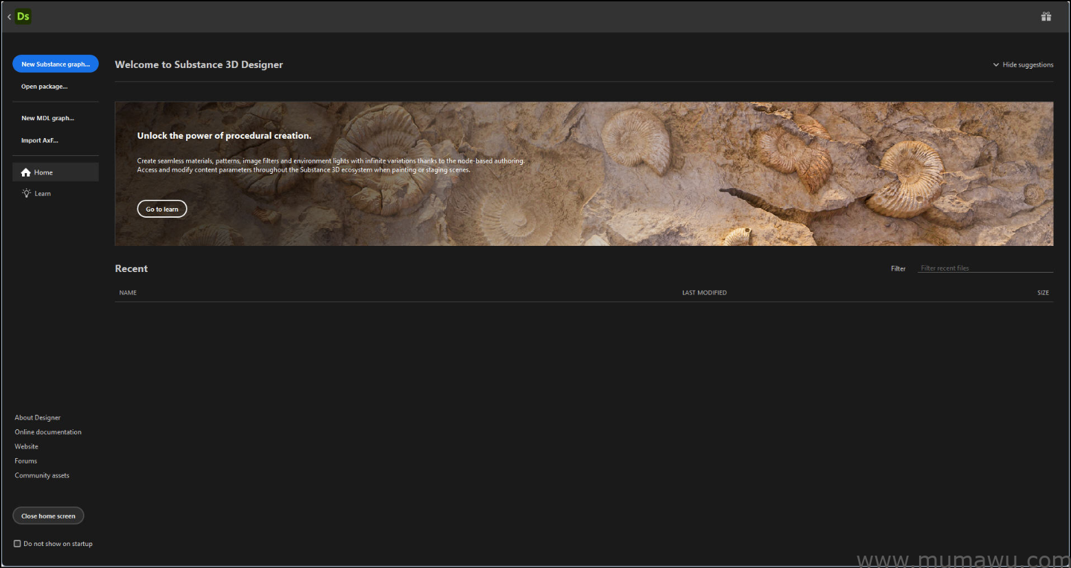Open the gift box icon in top-right
This screenshot has height=568, width=1071.
tap(1046, 16)
